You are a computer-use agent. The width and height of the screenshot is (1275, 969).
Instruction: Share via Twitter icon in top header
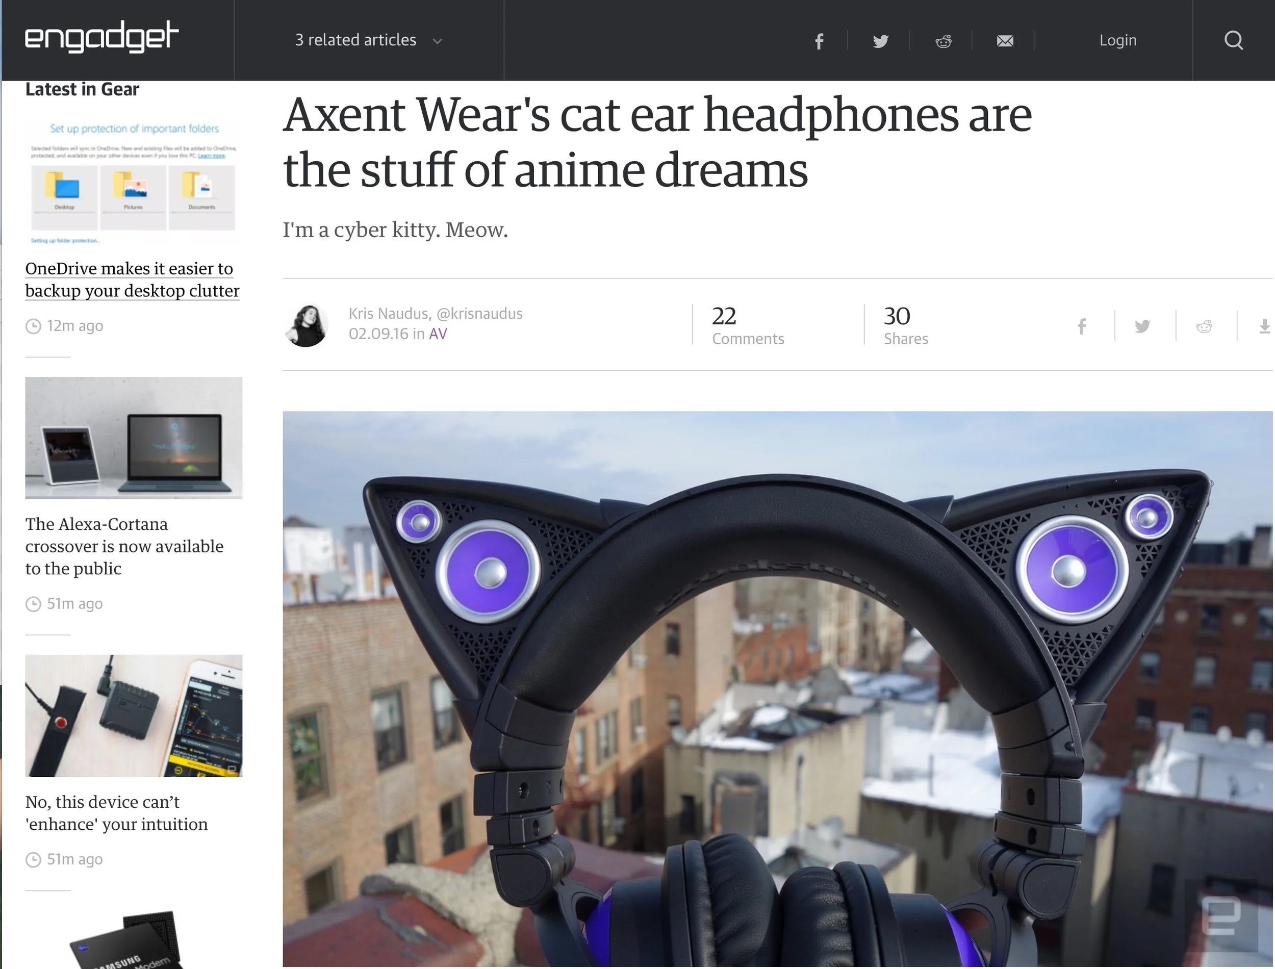pos(881,41)
